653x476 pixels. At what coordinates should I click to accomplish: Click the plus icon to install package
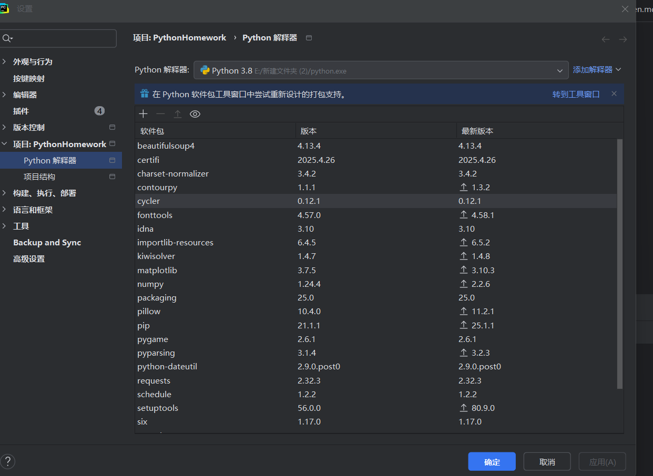tap(143, 114)
